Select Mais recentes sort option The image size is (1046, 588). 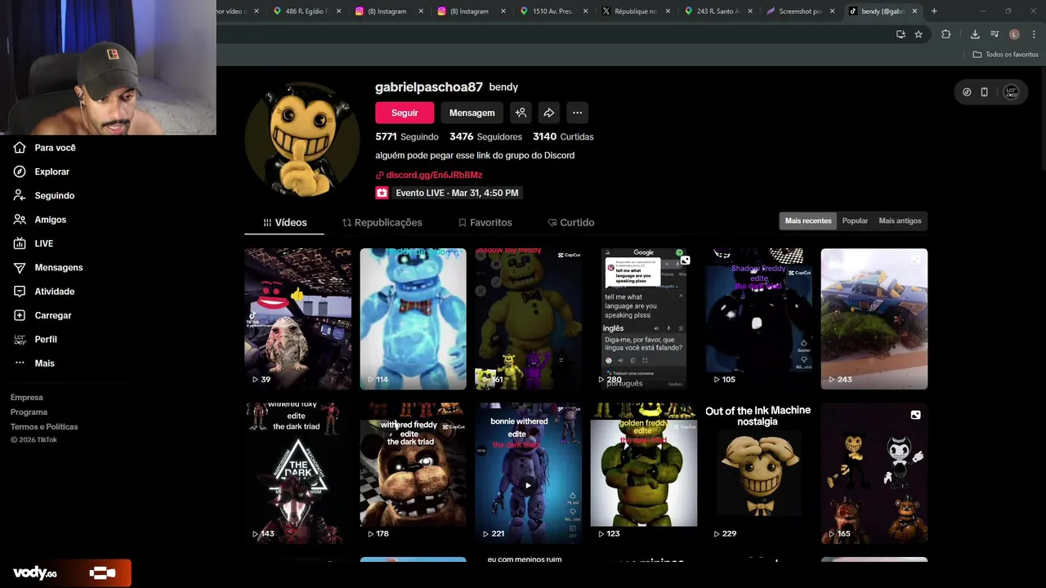[808, 220]
